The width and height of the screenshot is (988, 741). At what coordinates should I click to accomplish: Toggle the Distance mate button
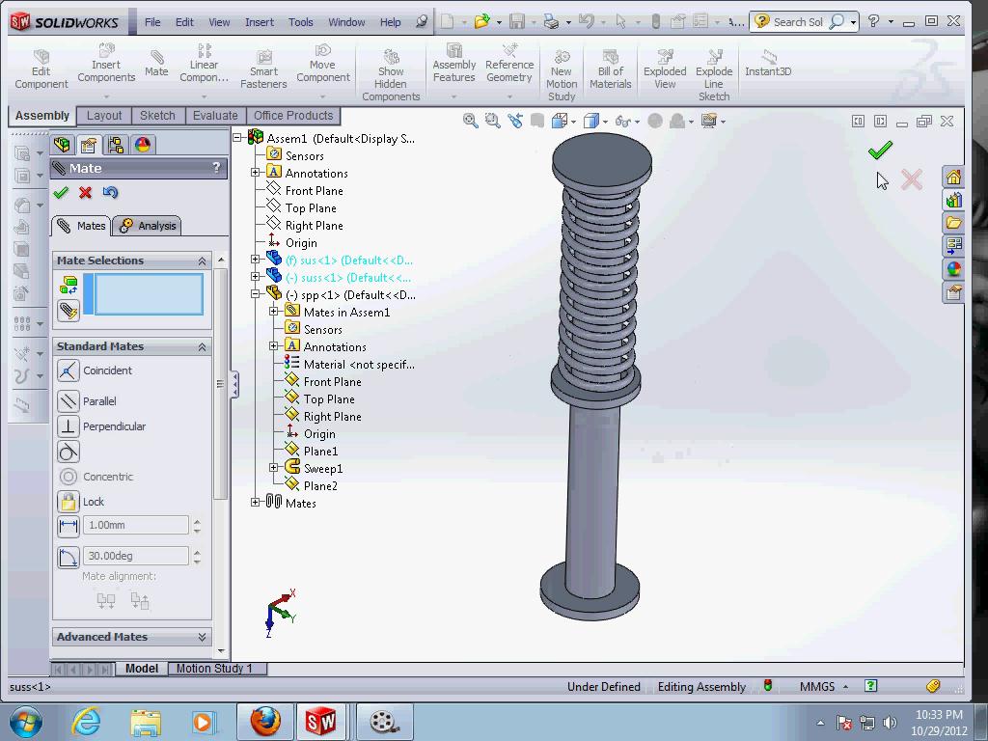pyautogui.click(x=69, y=526)
